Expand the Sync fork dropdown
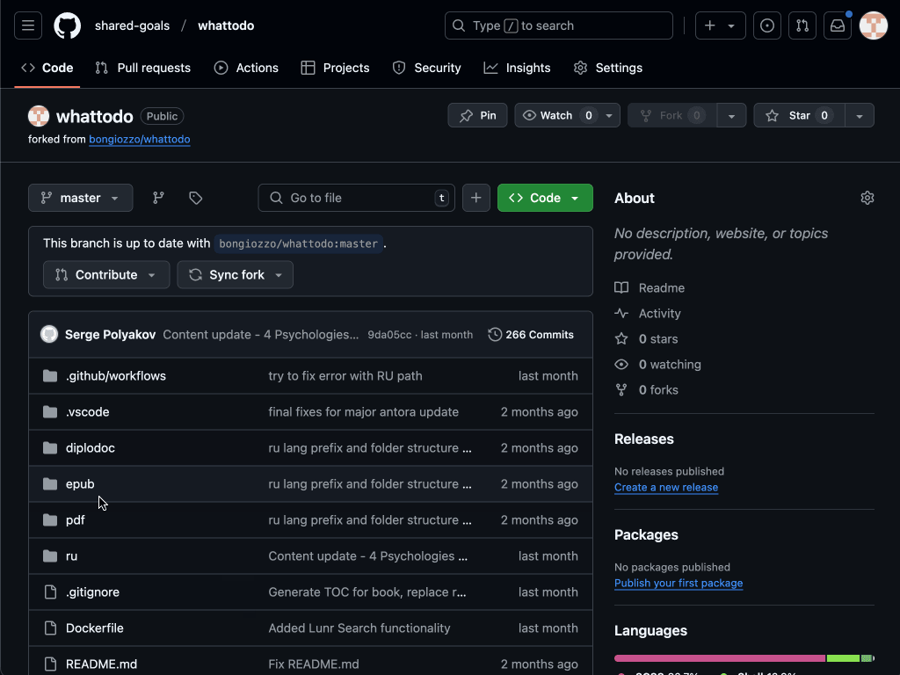 236,275
